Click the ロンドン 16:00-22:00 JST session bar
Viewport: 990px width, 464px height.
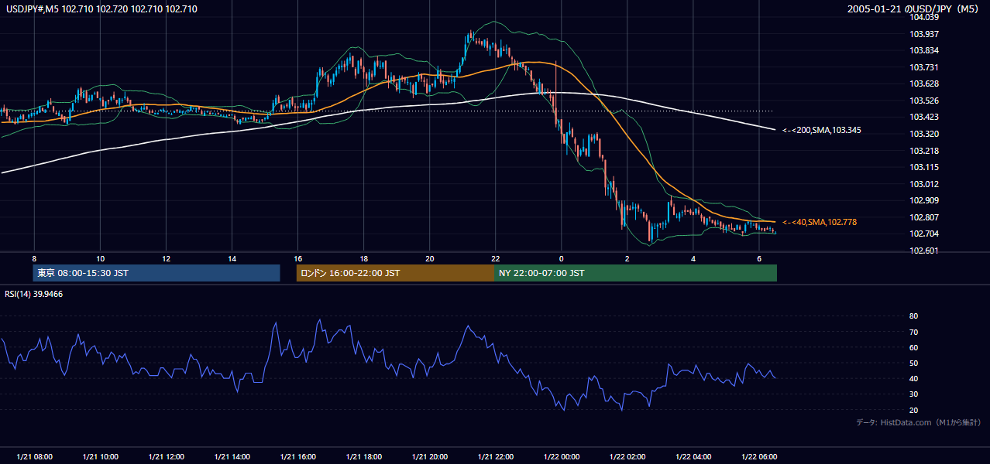395,273
